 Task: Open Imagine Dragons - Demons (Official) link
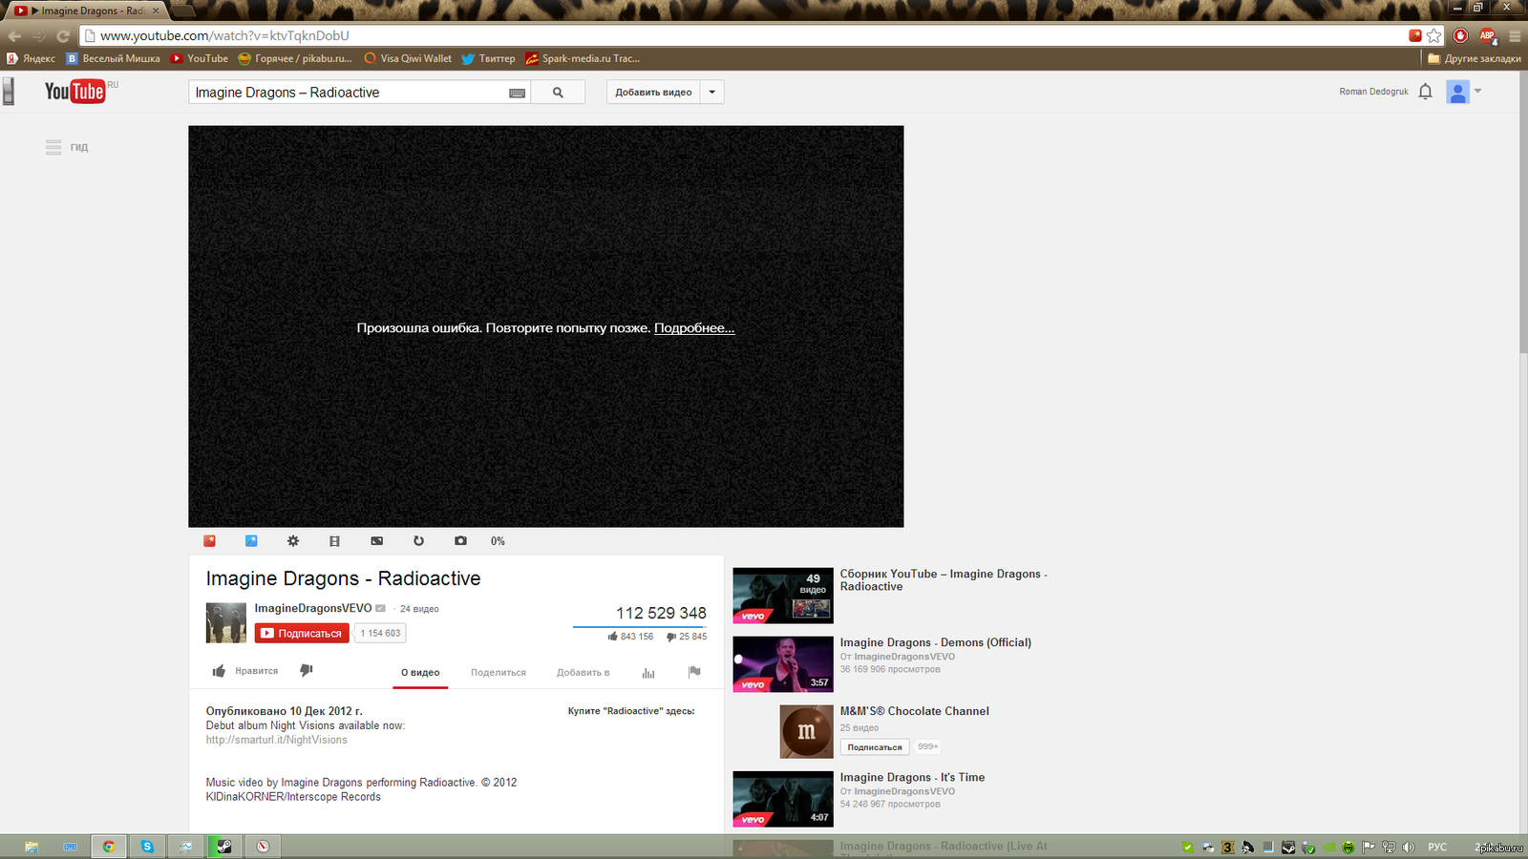pyautogui.click(x=936, y=642)
